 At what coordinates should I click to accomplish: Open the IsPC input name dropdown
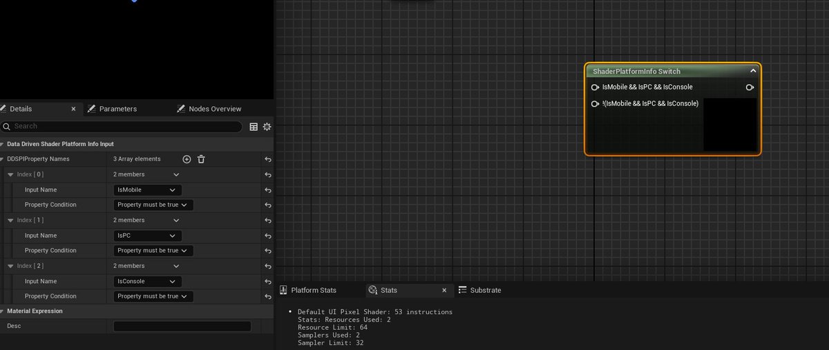pos(148,235)
